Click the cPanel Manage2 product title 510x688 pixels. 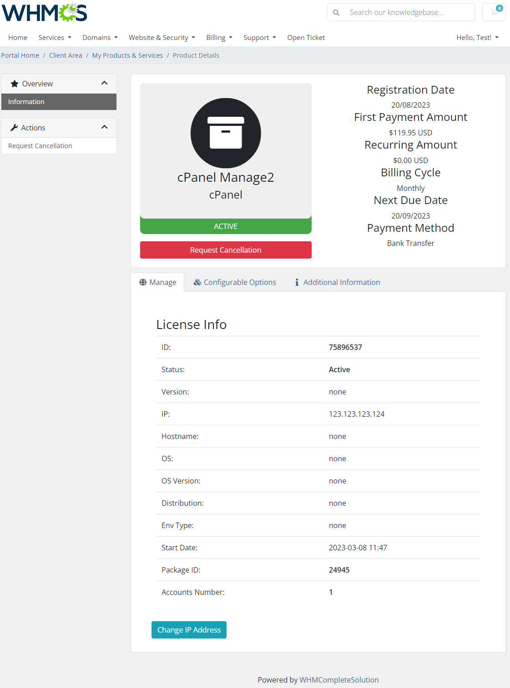click(226, 177)
